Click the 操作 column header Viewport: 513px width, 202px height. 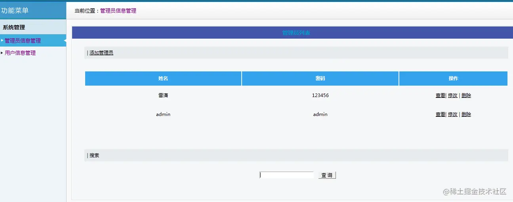(453, 79)
